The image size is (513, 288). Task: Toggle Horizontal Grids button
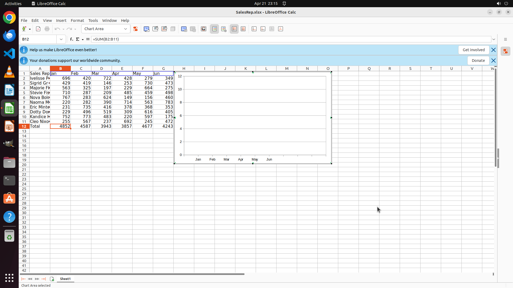click(x=234, y=29)
